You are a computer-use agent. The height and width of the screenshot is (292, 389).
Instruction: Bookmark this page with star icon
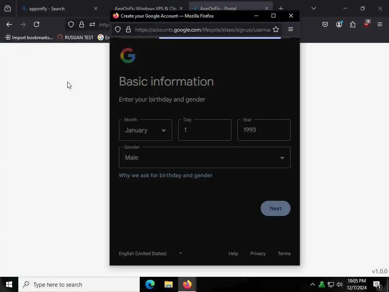tap(276, 30)
